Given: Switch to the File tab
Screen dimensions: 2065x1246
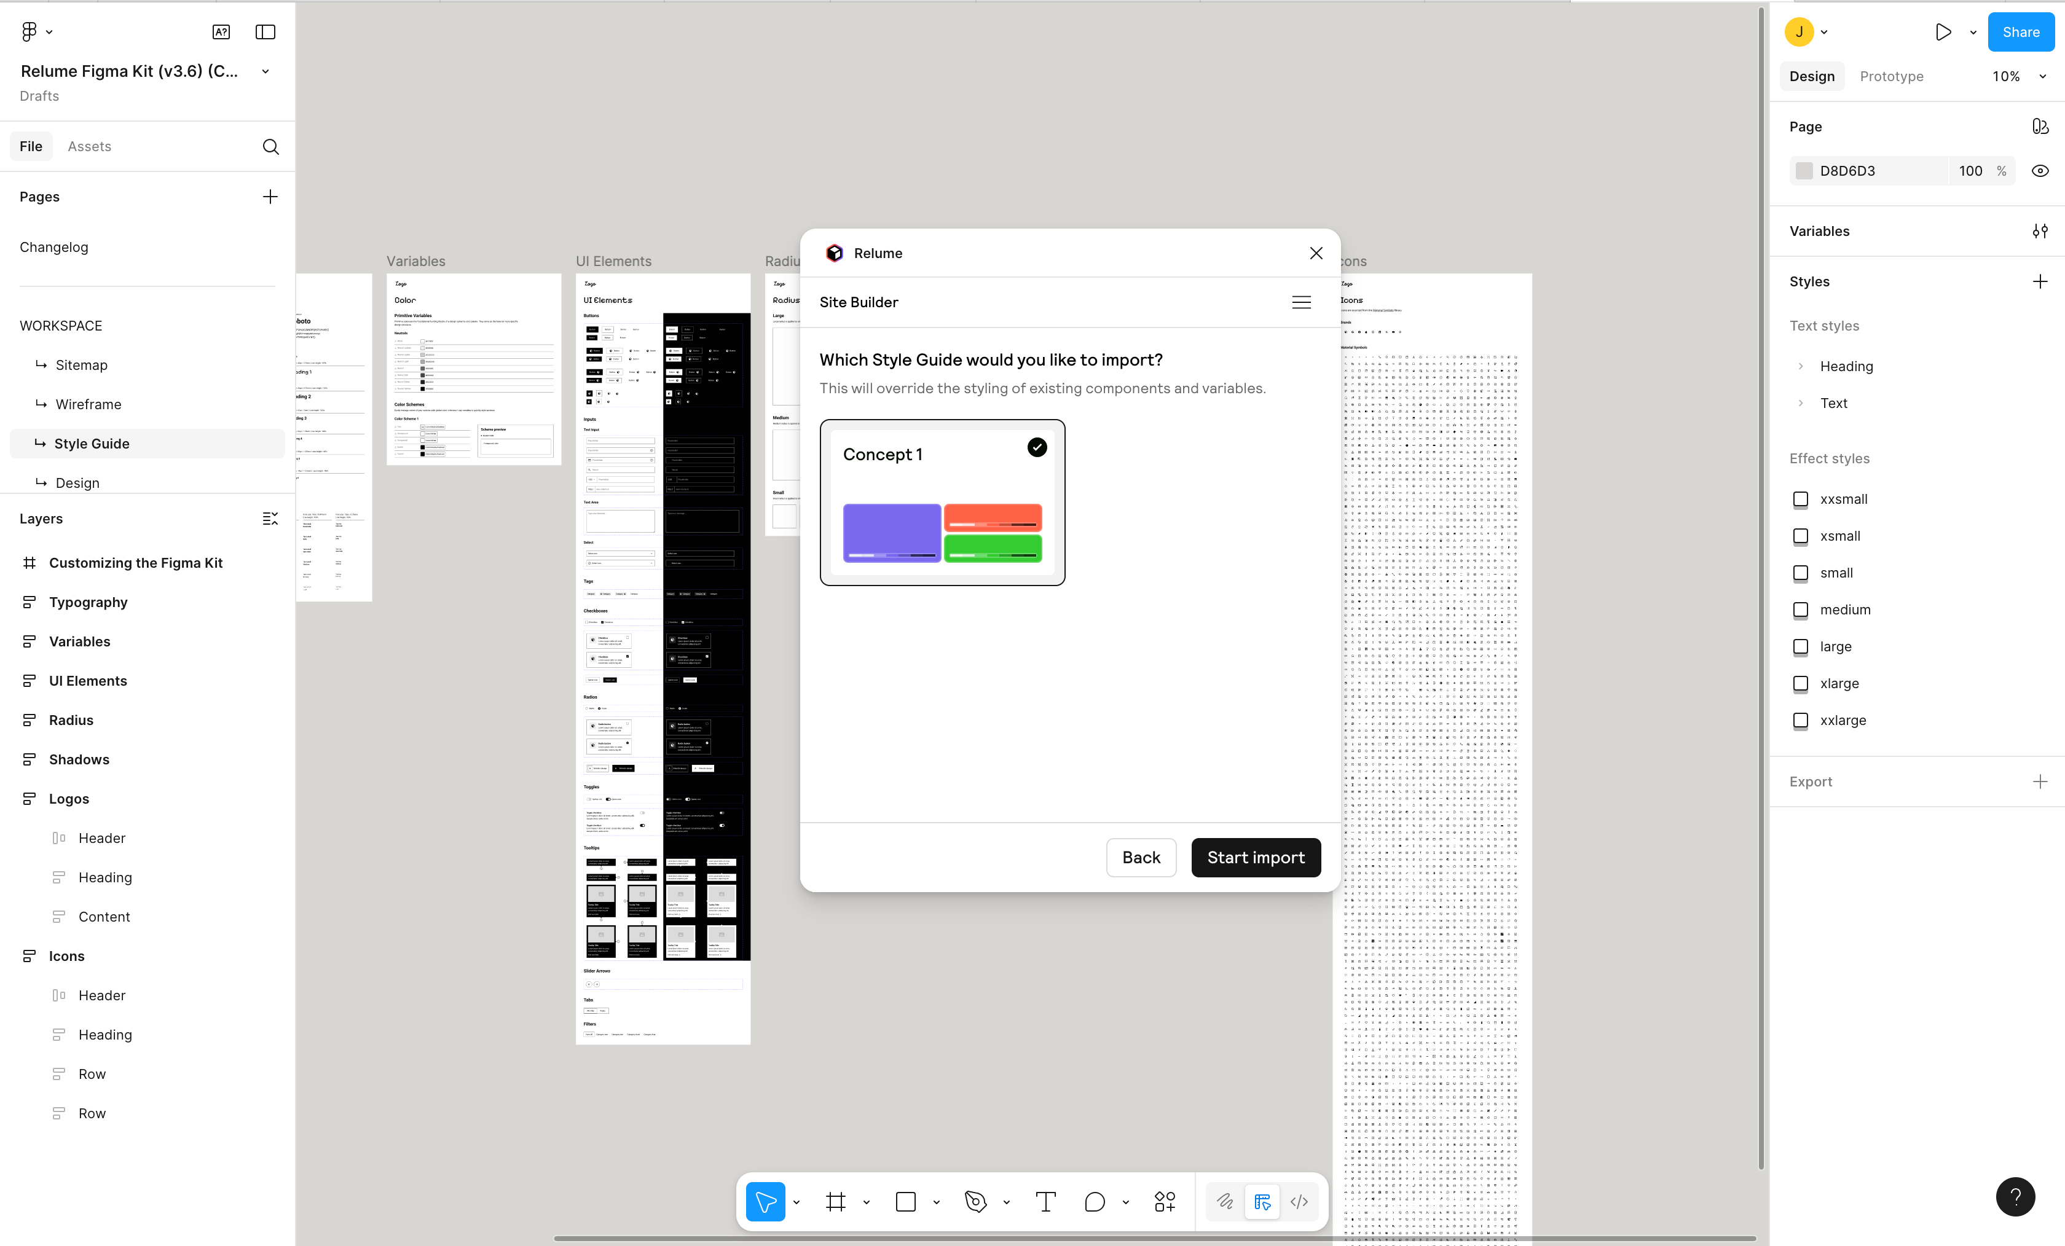Looking at the screenshot, I should tap(31, 147).
